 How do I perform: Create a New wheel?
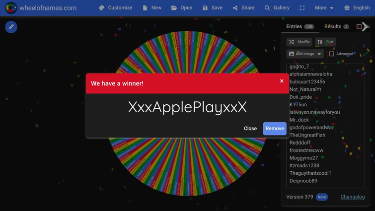152,8
